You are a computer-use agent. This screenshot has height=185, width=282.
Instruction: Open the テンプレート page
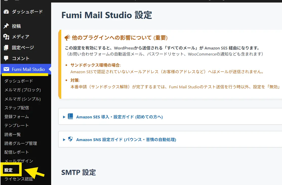tap(17, 125)
